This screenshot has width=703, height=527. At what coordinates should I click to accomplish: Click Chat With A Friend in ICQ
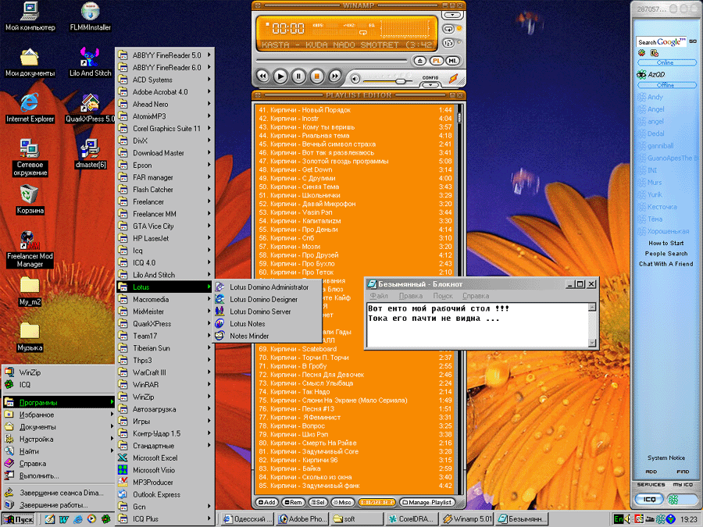pyautogui.click(x=666, y=264)
